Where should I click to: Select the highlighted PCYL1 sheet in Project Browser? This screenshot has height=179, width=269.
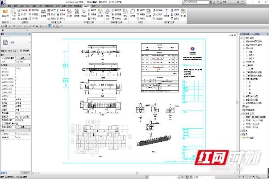[257, 116]
